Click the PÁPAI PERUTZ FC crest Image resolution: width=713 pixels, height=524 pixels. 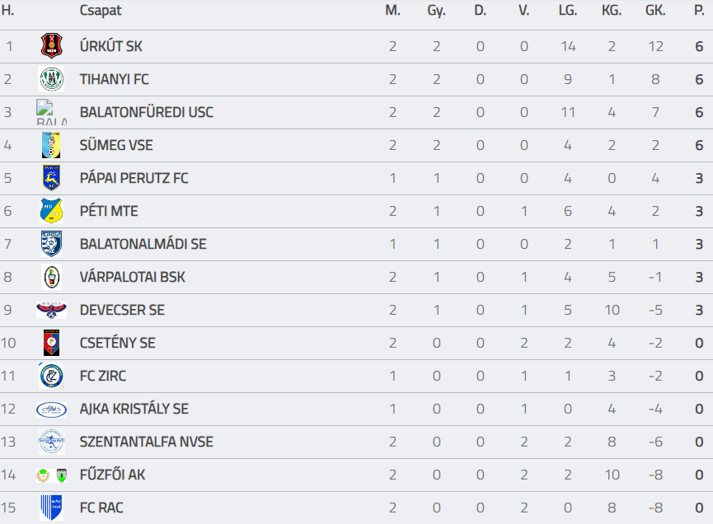point(51,178)
